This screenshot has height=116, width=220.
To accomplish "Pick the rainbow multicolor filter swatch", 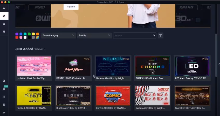I will 37,37.
